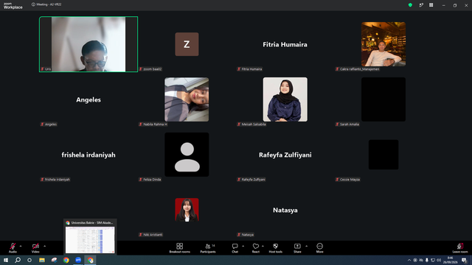Screen dimensions: 472x265
Task: Select the Rafeyfa Zulfiyani participant tile
Action: click(x=285, y=155)
